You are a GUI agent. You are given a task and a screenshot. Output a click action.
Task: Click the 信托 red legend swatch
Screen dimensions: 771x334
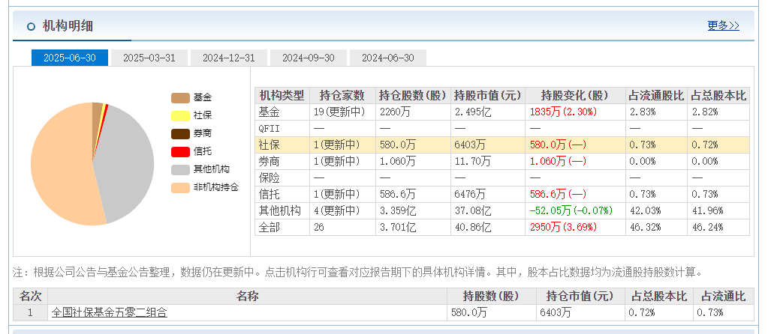pos(180,151)
